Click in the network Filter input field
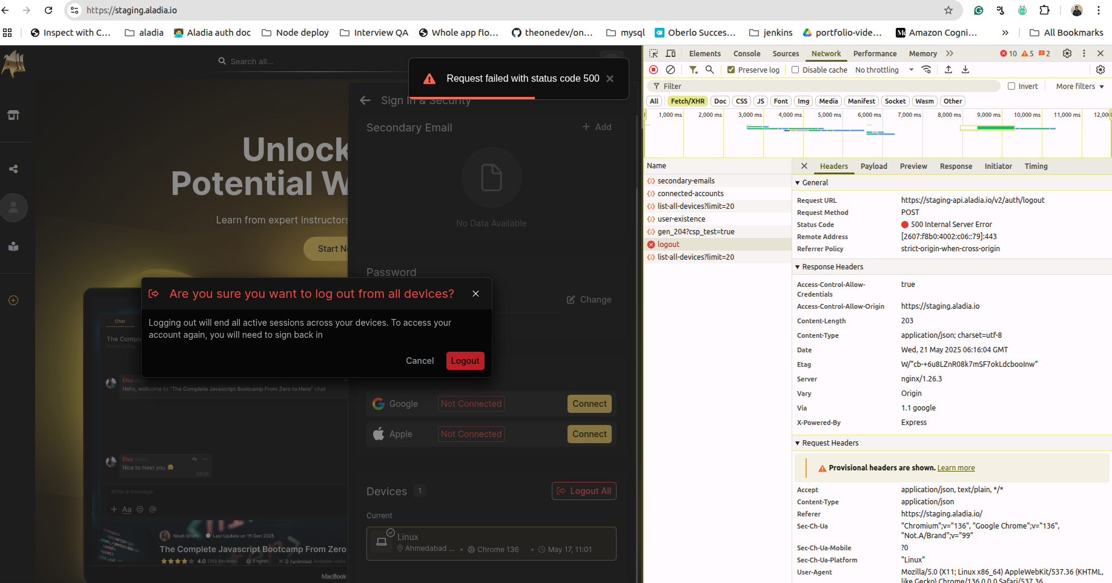This screenshot has height=583, width=1112. coord(824,86)
